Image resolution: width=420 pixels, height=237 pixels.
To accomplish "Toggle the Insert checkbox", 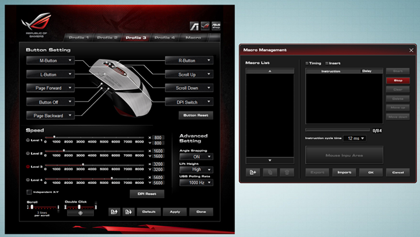I will 327,63.
